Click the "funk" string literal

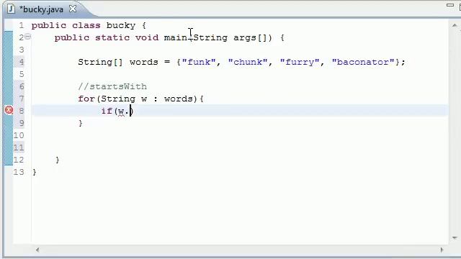(199, 62)
